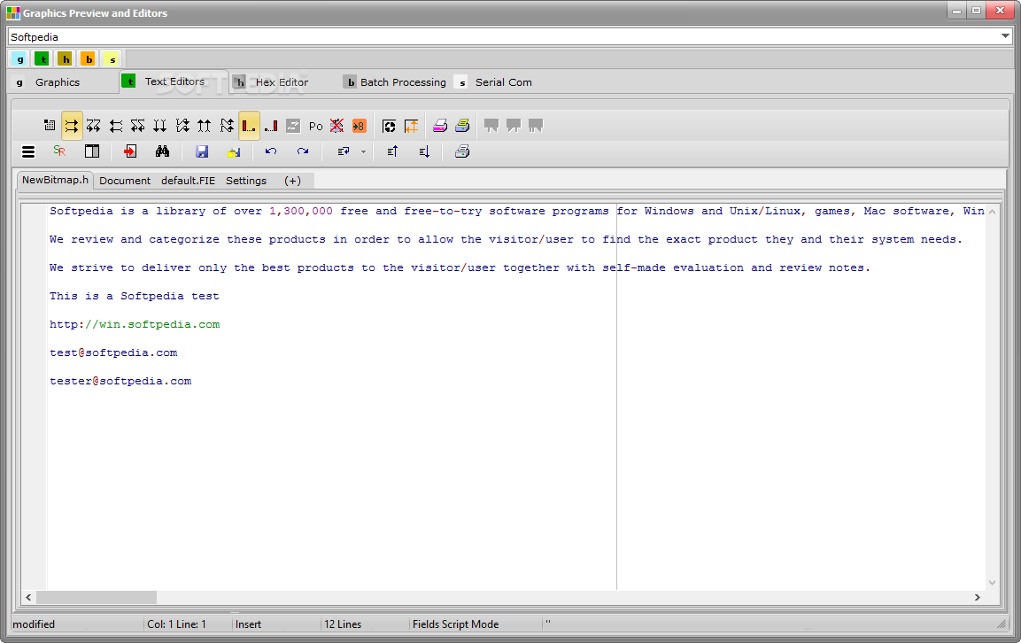
Task: Click the orange 'b' quick-access icon
Action: click(88, 59)
